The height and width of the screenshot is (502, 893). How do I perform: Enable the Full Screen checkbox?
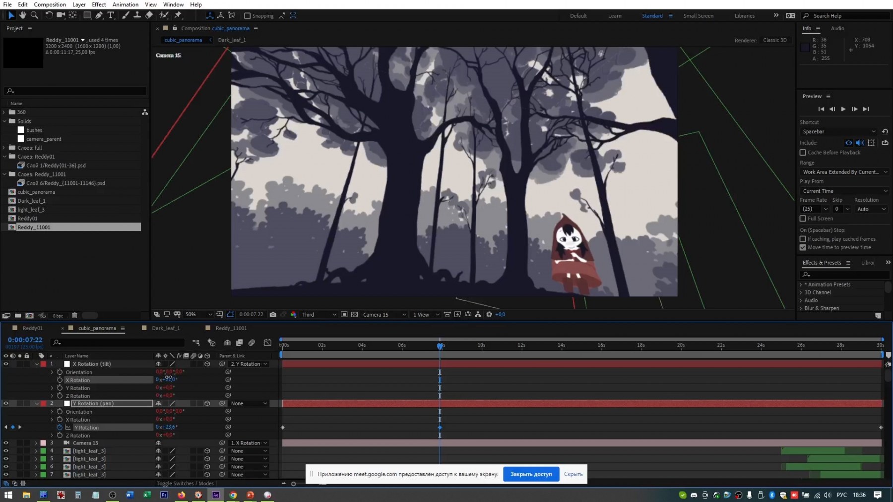click(x=803, y=219)
